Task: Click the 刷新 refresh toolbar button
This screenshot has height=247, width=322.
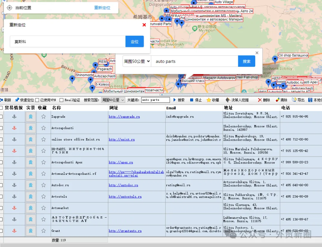Action: coord(6,100)
